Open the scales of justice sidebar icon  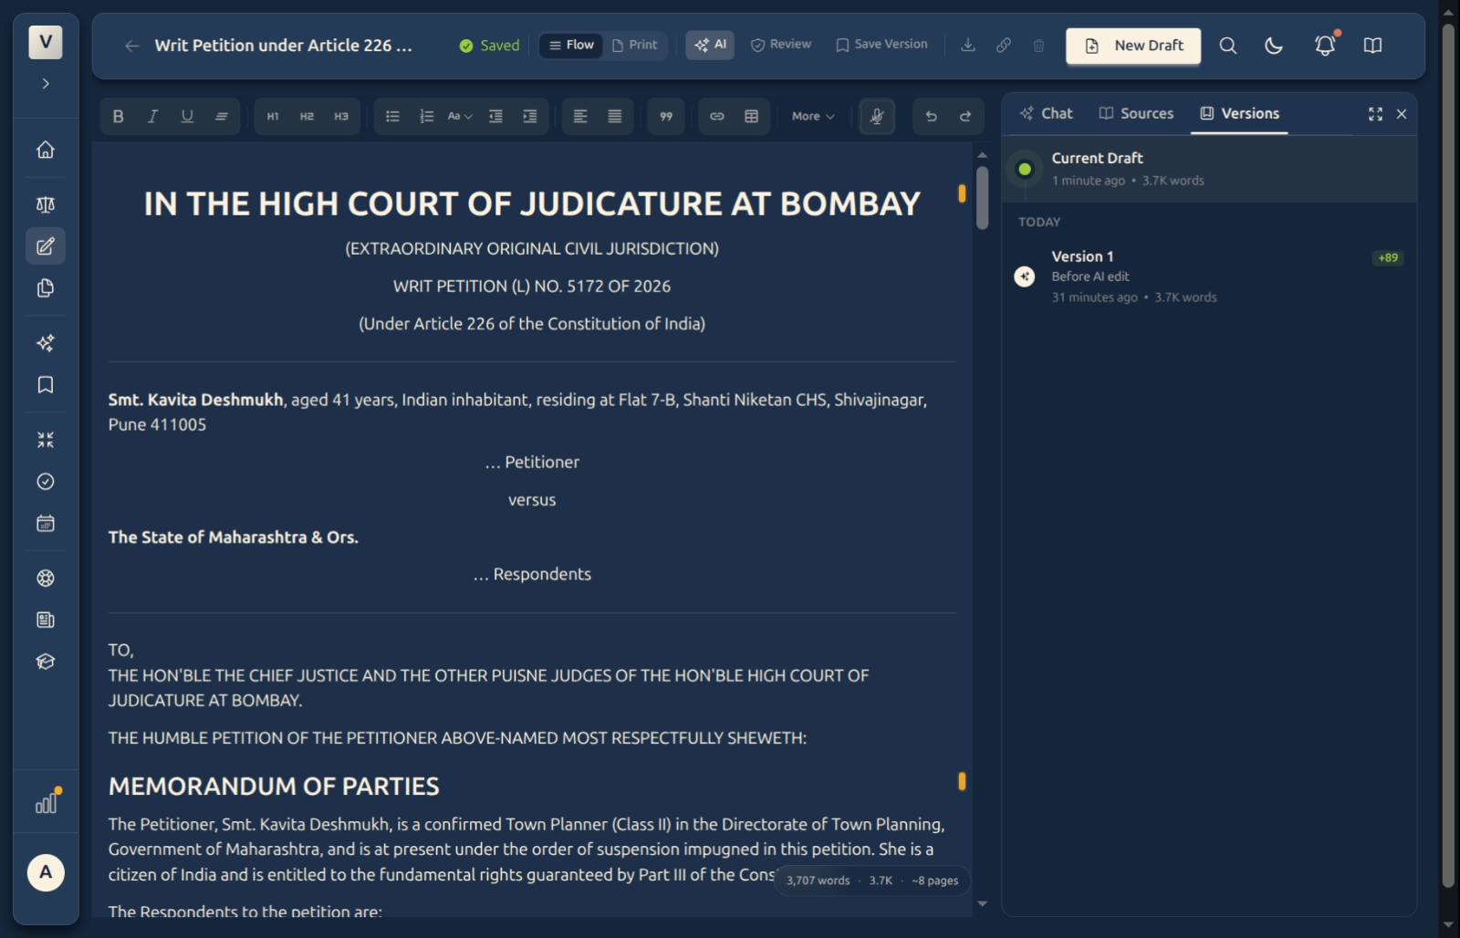(46, 204)
